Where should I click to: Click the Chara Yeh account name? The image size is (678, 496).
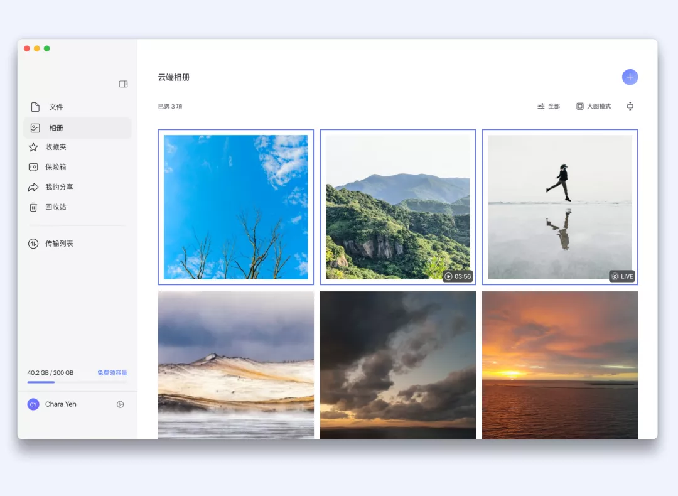pyautogui.click(x=60, y=404)
